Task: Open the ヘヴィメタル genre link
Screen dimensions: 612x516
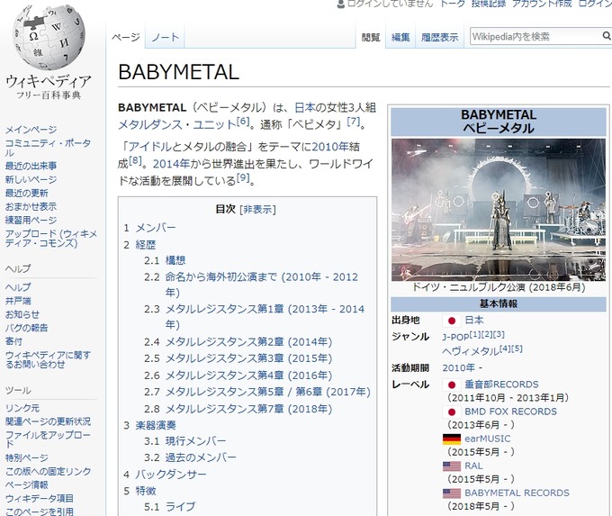Action: point(471,351)
